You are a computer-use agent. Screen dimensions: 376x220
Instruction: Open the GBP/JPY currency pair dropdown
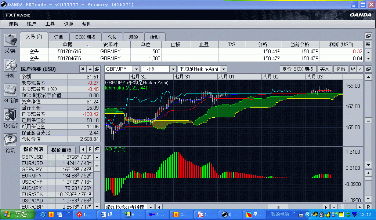coord(136,69)
